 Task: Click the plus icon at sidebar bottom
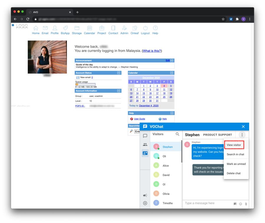(x=145, y=203)
